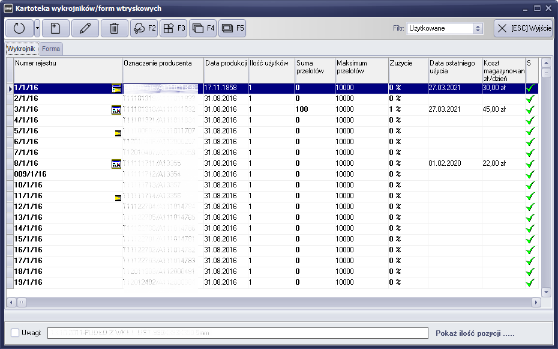
Task: Click the refresh circular arrow button
Action: pyautogui.click(x=19, y=28)
